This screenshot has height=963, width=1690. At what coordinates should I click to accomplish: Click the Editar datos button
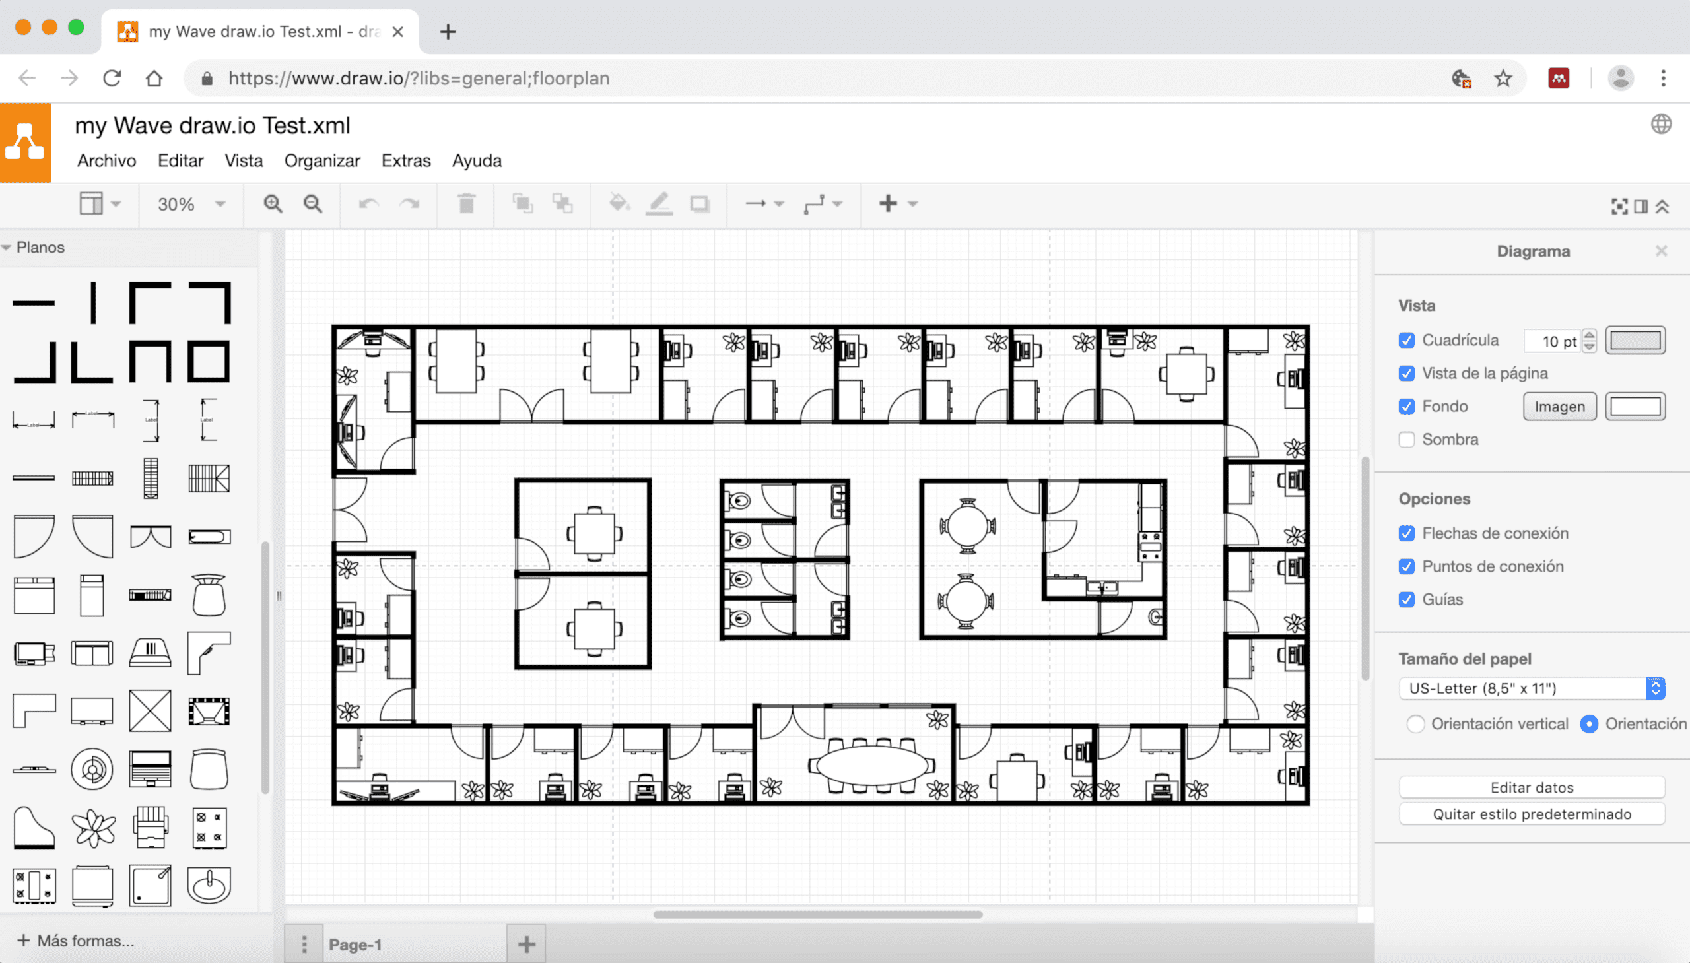1532,787
